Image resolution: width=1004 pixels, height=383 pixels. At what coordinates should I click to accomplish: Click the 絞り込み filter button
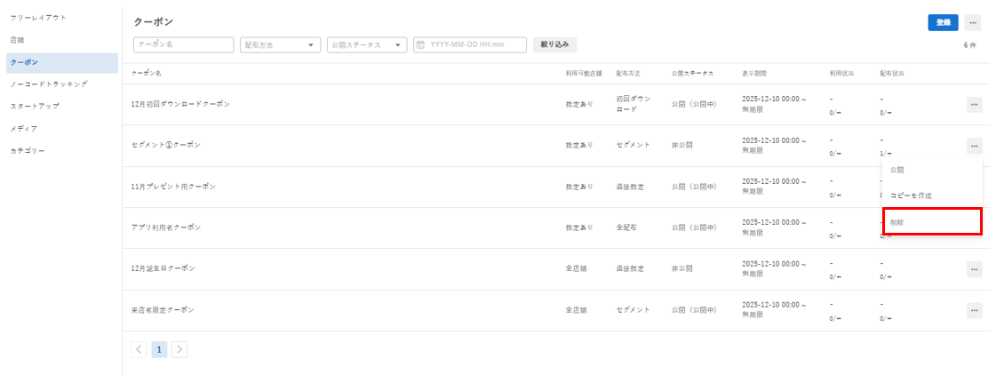coord(554,44)
